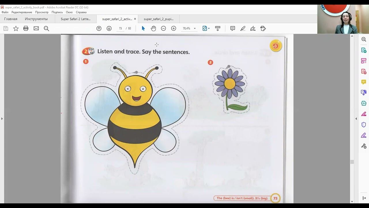Click the scrolling mode keyboard-arrow icon
This screenshot has height=208, width=369.
click(x=218, y=28)
